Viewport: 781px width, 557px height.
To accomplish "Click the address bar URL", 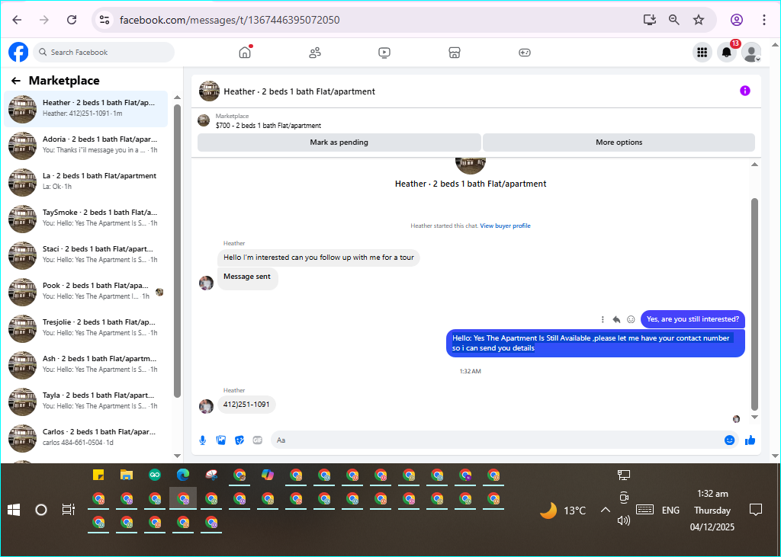I will click(x=230, y=20).
